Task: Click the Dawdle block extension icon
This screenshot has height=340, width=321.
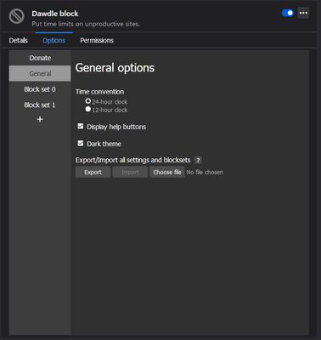Action: [17, 16]
